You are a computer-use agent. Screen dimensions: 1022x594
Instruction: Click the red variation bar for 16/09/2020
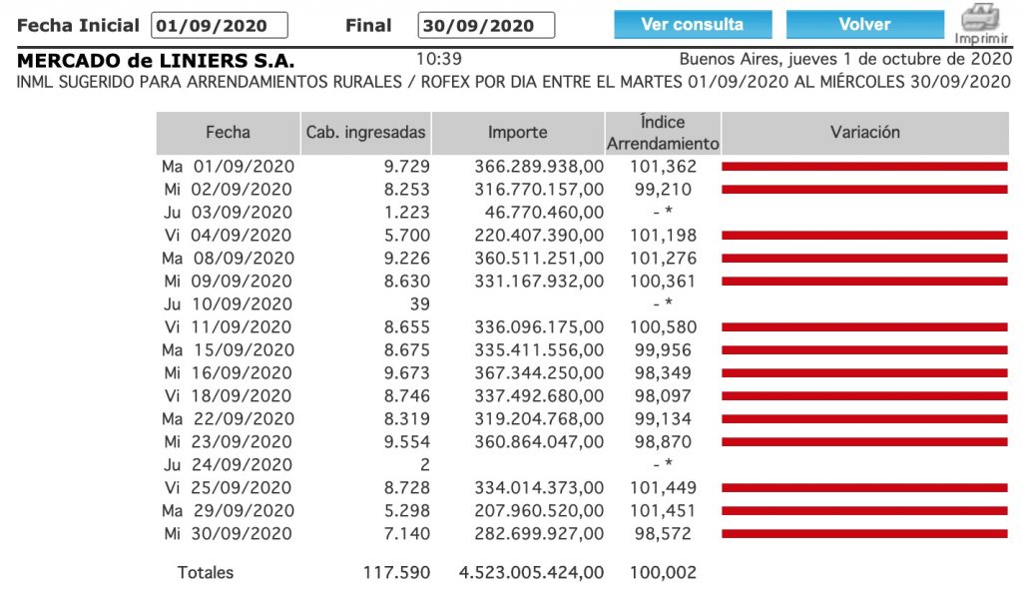click(864, 373)
